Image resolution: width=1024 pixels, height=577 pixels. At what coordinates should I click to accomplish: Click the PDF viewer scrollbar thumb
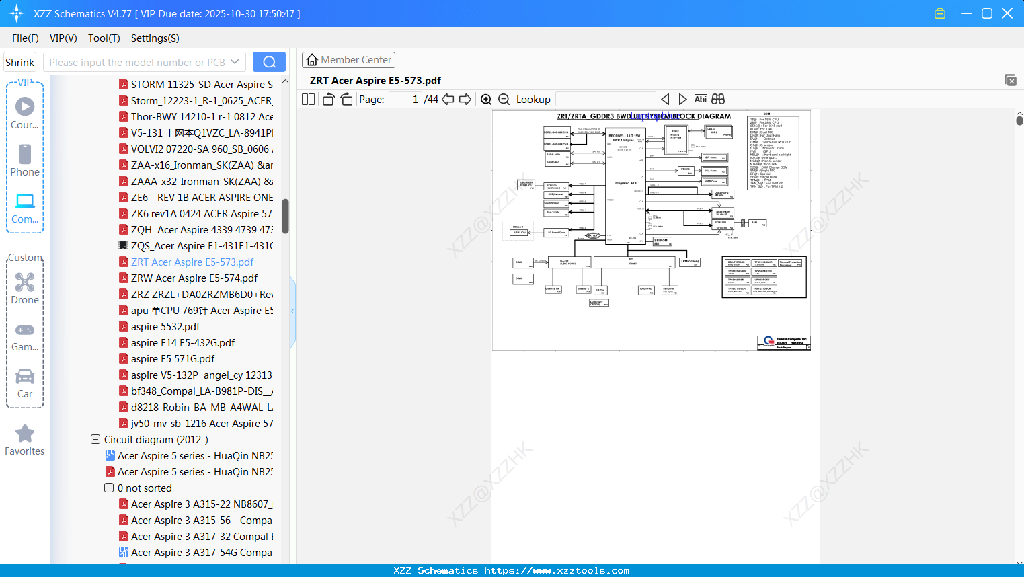pos(1019,120)
